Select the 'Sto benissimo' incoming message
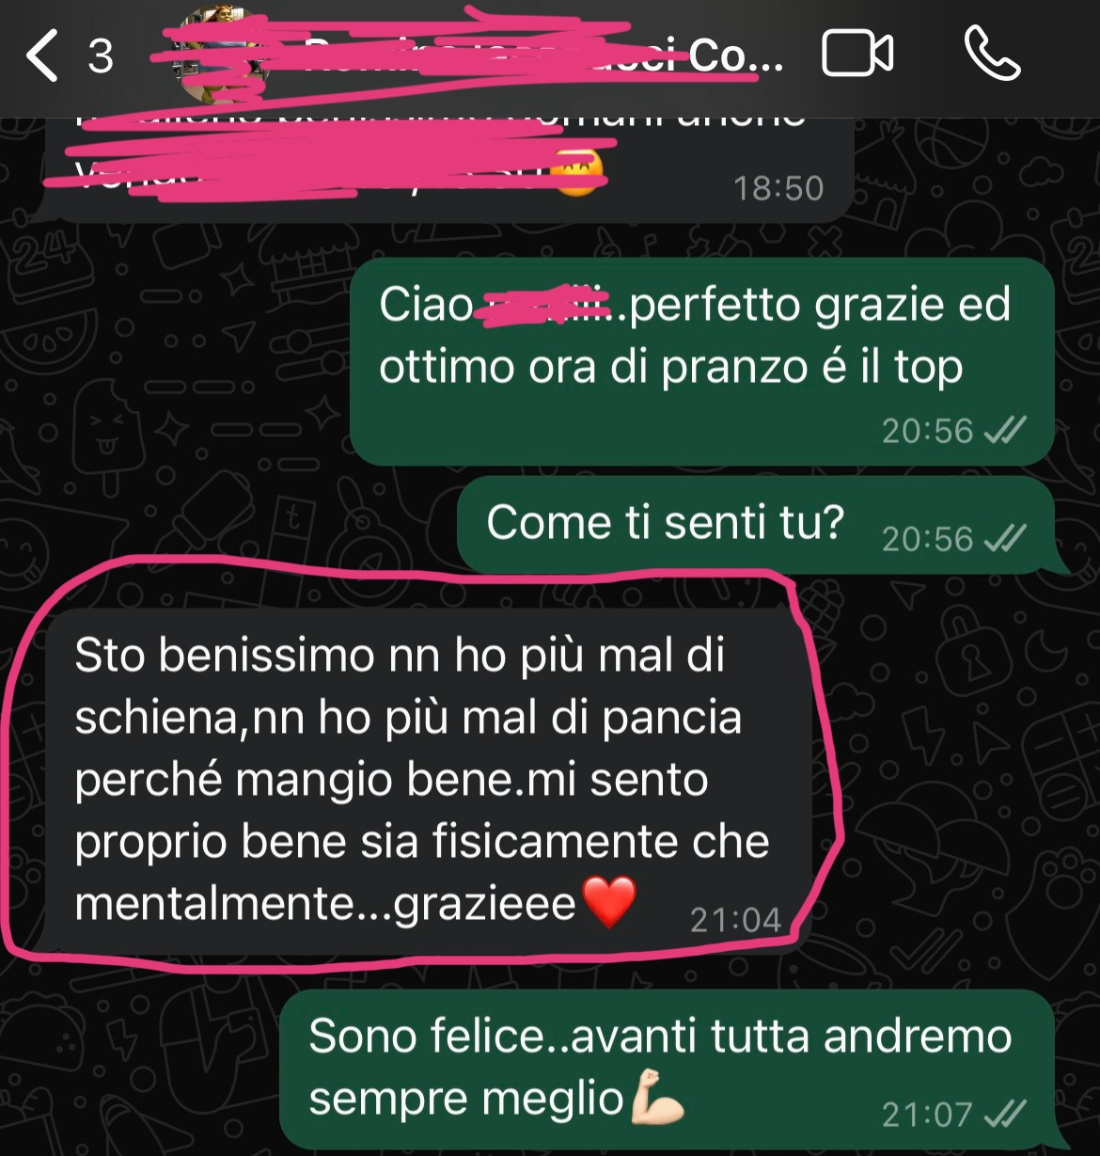 (429, 782)
